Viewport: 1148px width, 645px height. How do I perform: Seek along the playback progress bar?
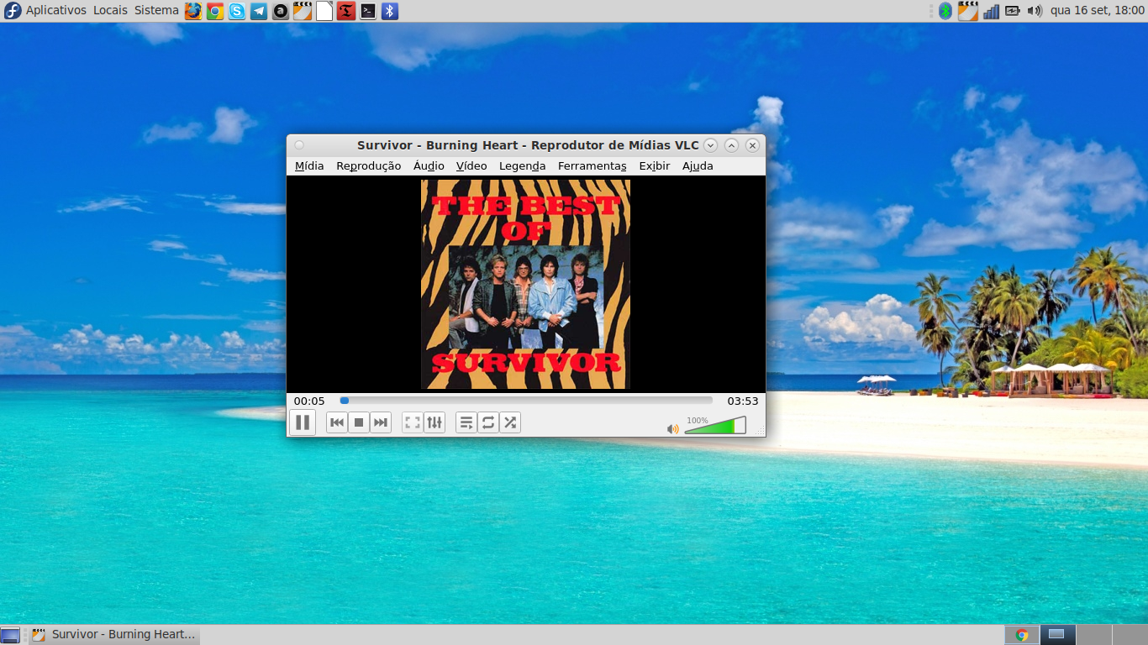526,401
